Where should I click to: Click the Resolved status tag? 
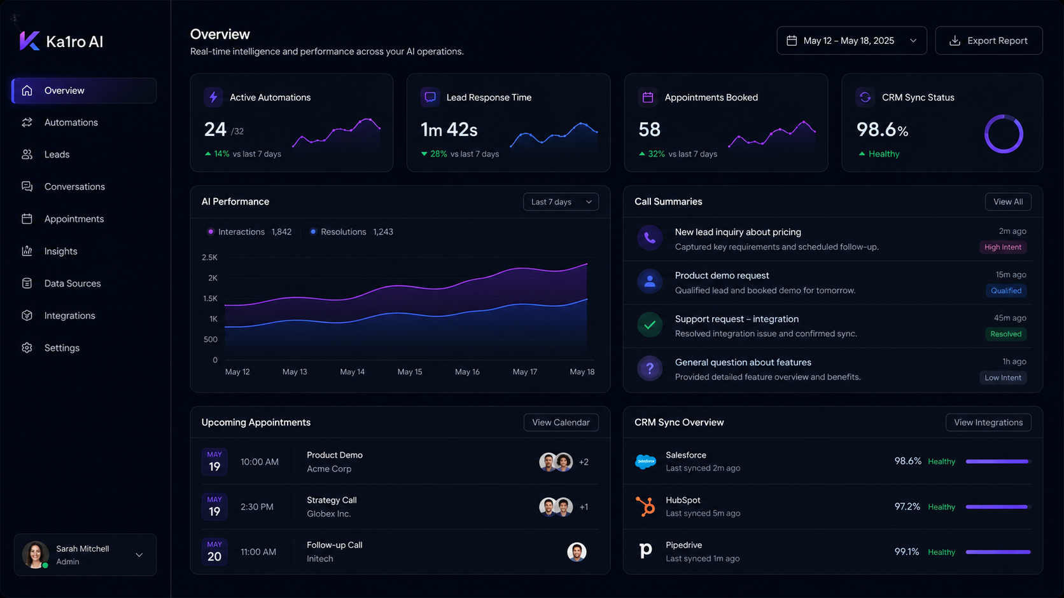(x=1005, y=334)
